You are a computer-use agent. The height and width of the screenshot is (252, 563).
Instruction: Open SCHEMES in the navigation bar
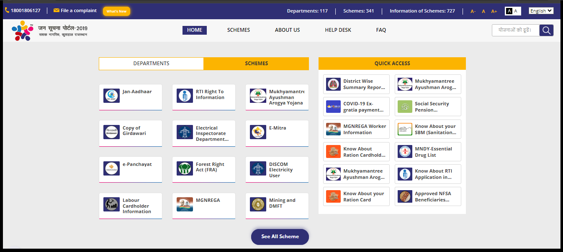coord(239,30)
